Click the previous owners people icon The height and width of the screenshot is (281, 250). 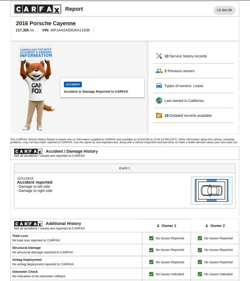159,71
